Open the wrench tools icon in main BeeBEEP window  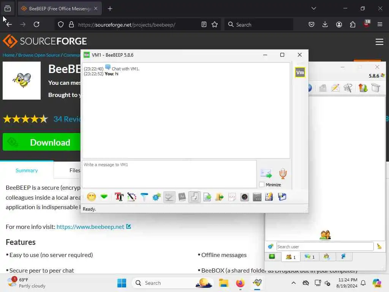tap(348, 88)
